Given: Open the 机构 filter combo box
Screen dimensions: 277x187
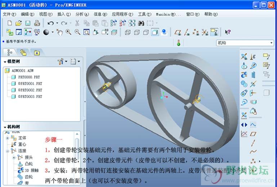Looking at the screenshot, I should (x=245, y=43).
